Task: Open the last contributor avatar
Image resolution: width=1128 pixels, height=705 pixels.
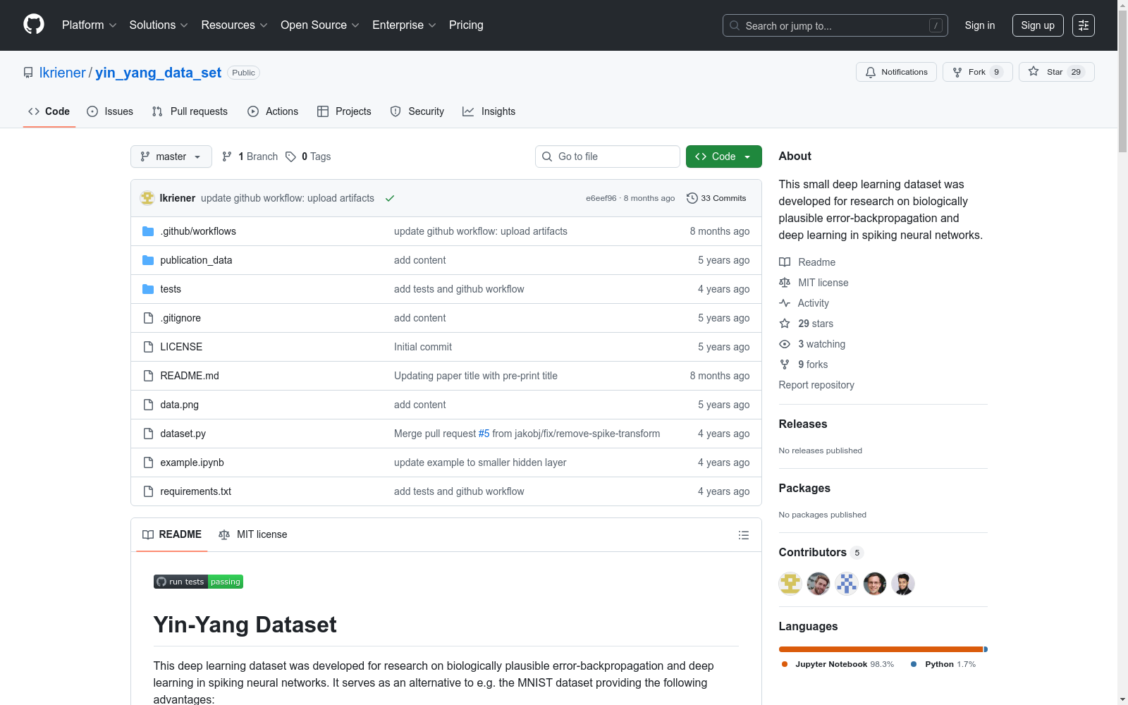Action: tap(903, 584)
